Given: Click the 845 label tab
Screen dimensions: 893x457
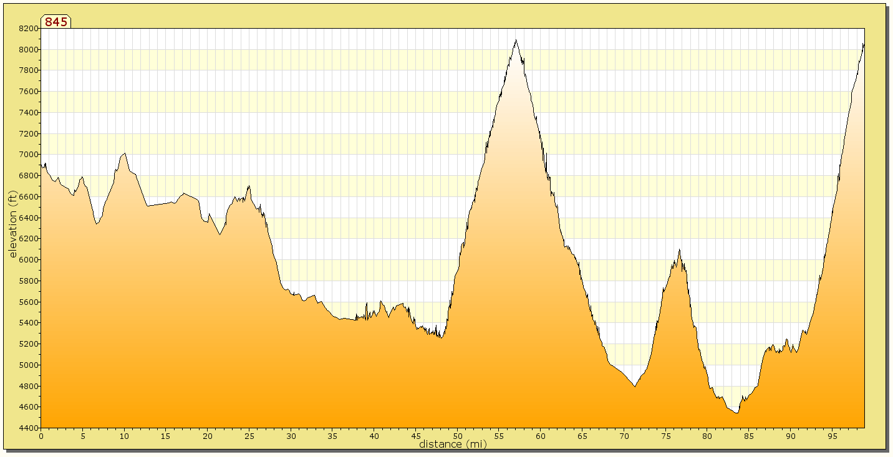Looking at the screenshot, I should coord(56,22).
